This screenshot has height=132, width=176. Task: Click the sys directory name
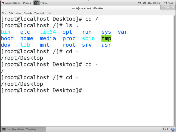coord(106,32)
